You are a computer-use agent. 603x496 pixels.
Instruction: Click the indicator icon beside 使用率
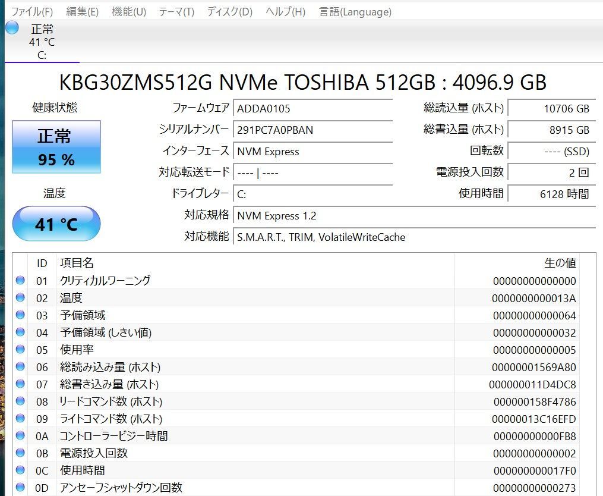[x=20, y=350]
